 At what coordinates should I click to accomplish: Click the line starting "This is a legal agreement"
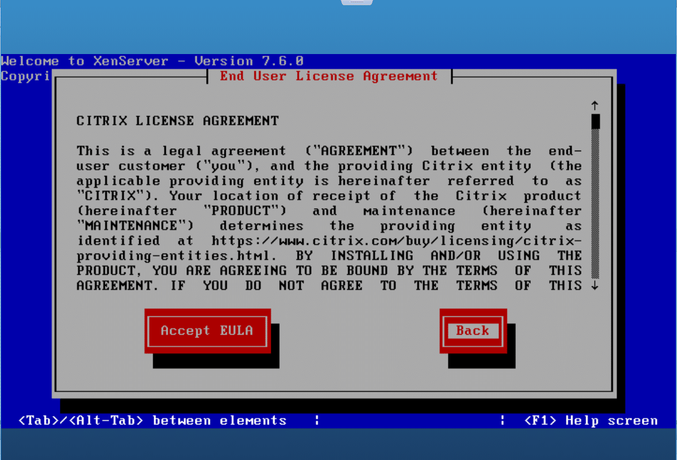pos(329,151)
